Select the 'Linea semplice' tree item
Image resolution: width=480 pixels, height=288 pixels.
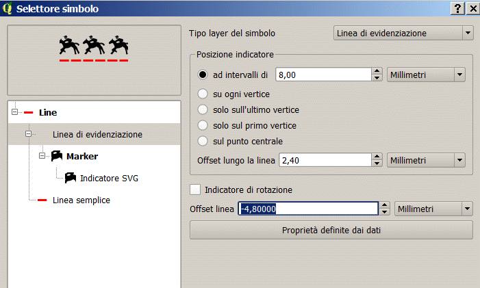click(81, 200)
